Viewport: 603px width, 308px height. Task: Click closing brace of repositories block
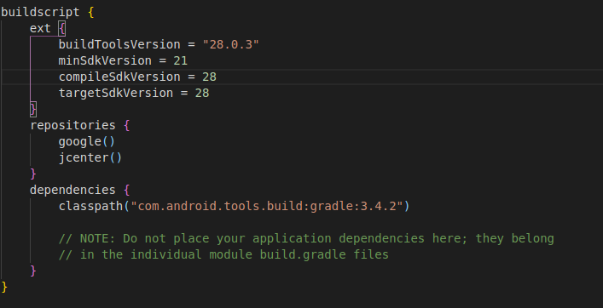[x=33, y=174]
